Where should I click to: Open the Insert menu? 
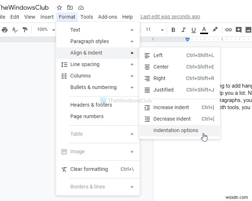click(x=47, y=17)
